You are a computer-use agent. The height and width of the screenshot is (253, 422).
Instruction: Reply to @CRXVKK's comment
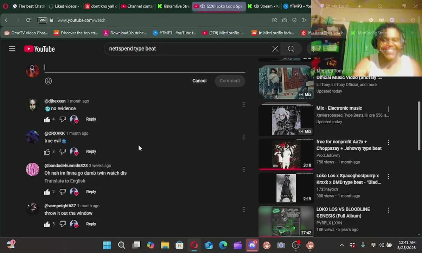91,152
